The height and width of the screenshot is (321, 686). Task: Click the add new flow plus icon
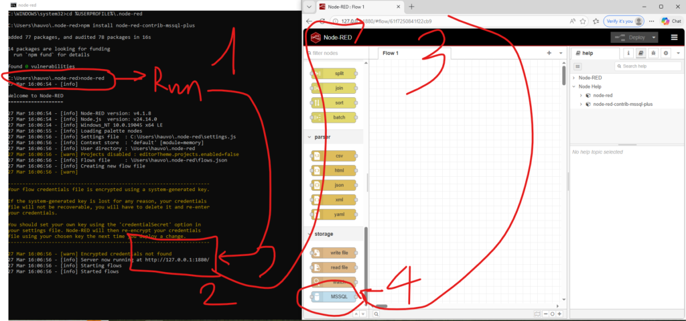[549, 53]
